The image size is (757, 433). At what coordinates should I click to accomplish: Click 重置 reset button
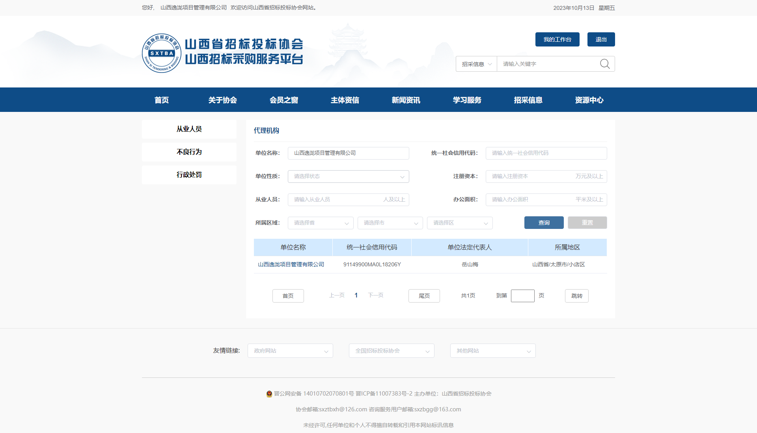(x=587, y=223)
